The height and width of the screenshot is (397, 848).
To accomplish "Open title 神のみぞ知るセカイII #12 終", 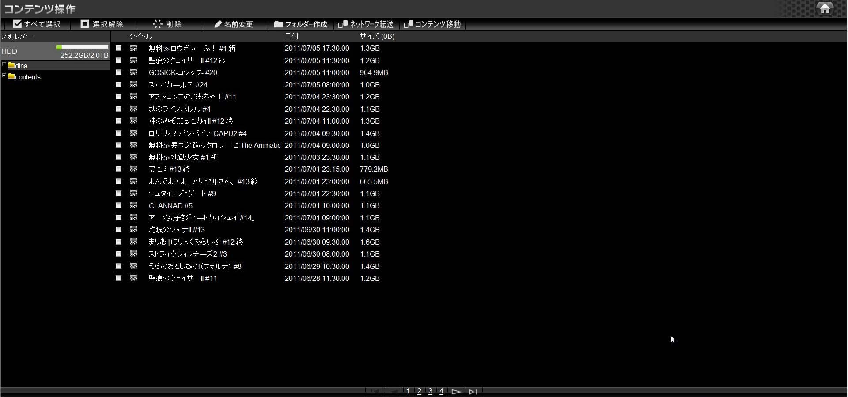I will pos(191,121).
